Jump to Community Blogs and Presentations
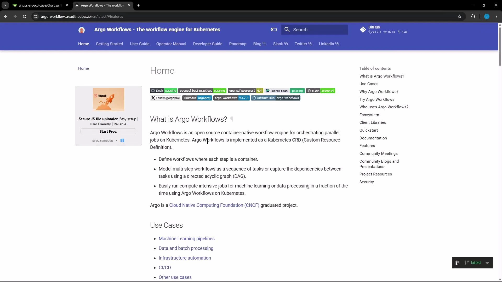The width and height of the screenshot is (502, 282). coord(379,164)
